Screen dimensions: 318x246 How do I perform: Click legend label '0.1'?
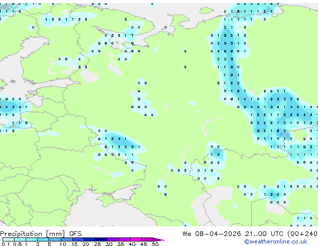(x=6, y=244)
